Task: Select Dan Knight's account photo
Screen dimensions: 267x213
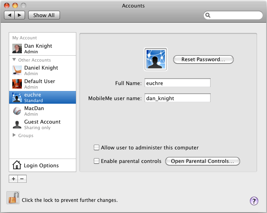Action: 17,48
